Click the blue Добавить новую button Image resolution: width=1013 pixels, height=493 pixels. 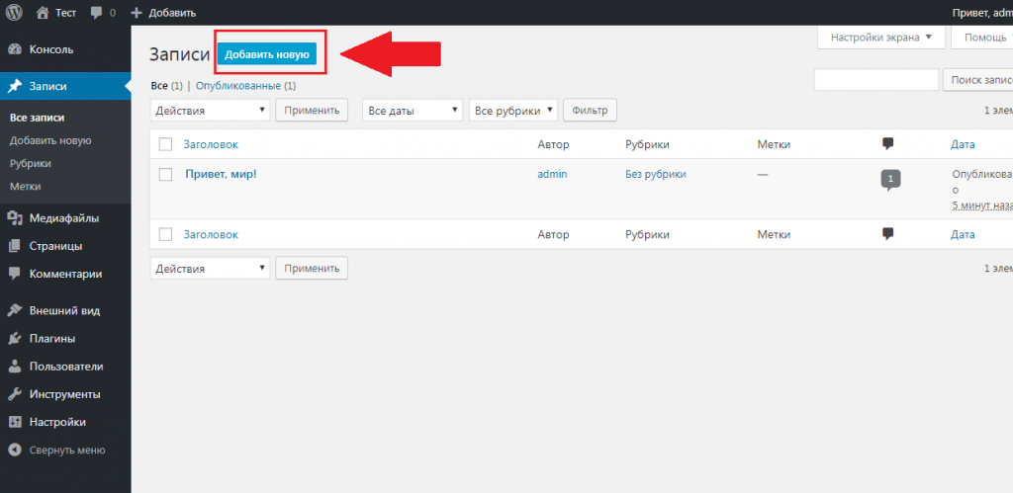click(267, 55)
